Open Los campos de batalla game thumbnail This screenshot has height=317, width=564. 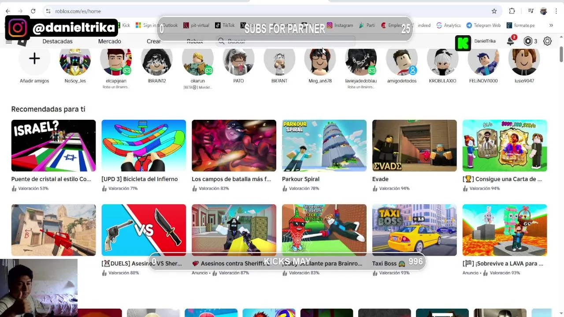click(234, 145)
